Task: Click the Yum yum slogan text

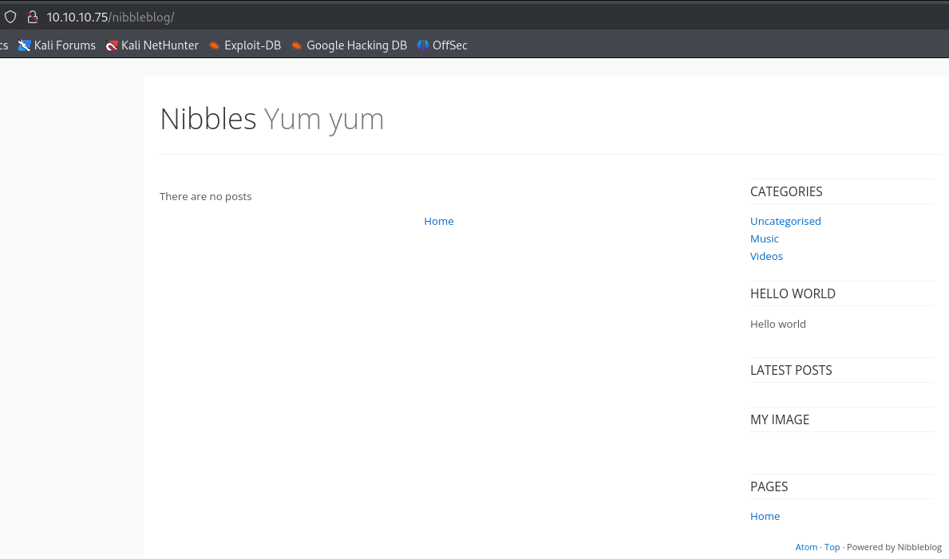Action: tap(323, 119)
